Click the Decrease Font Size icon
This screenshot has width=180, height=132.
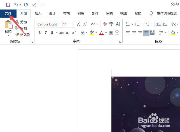click(85, 24)
